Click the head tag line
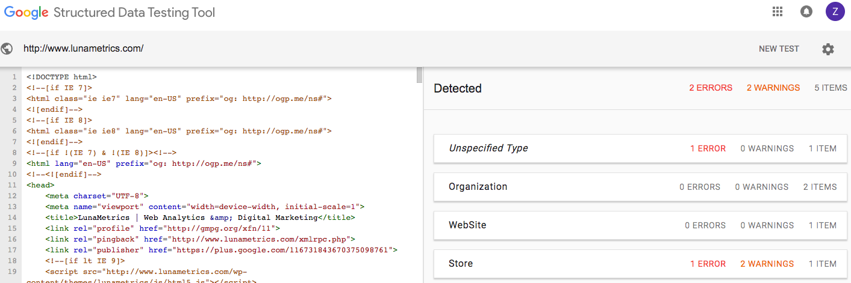 (40, 184)
